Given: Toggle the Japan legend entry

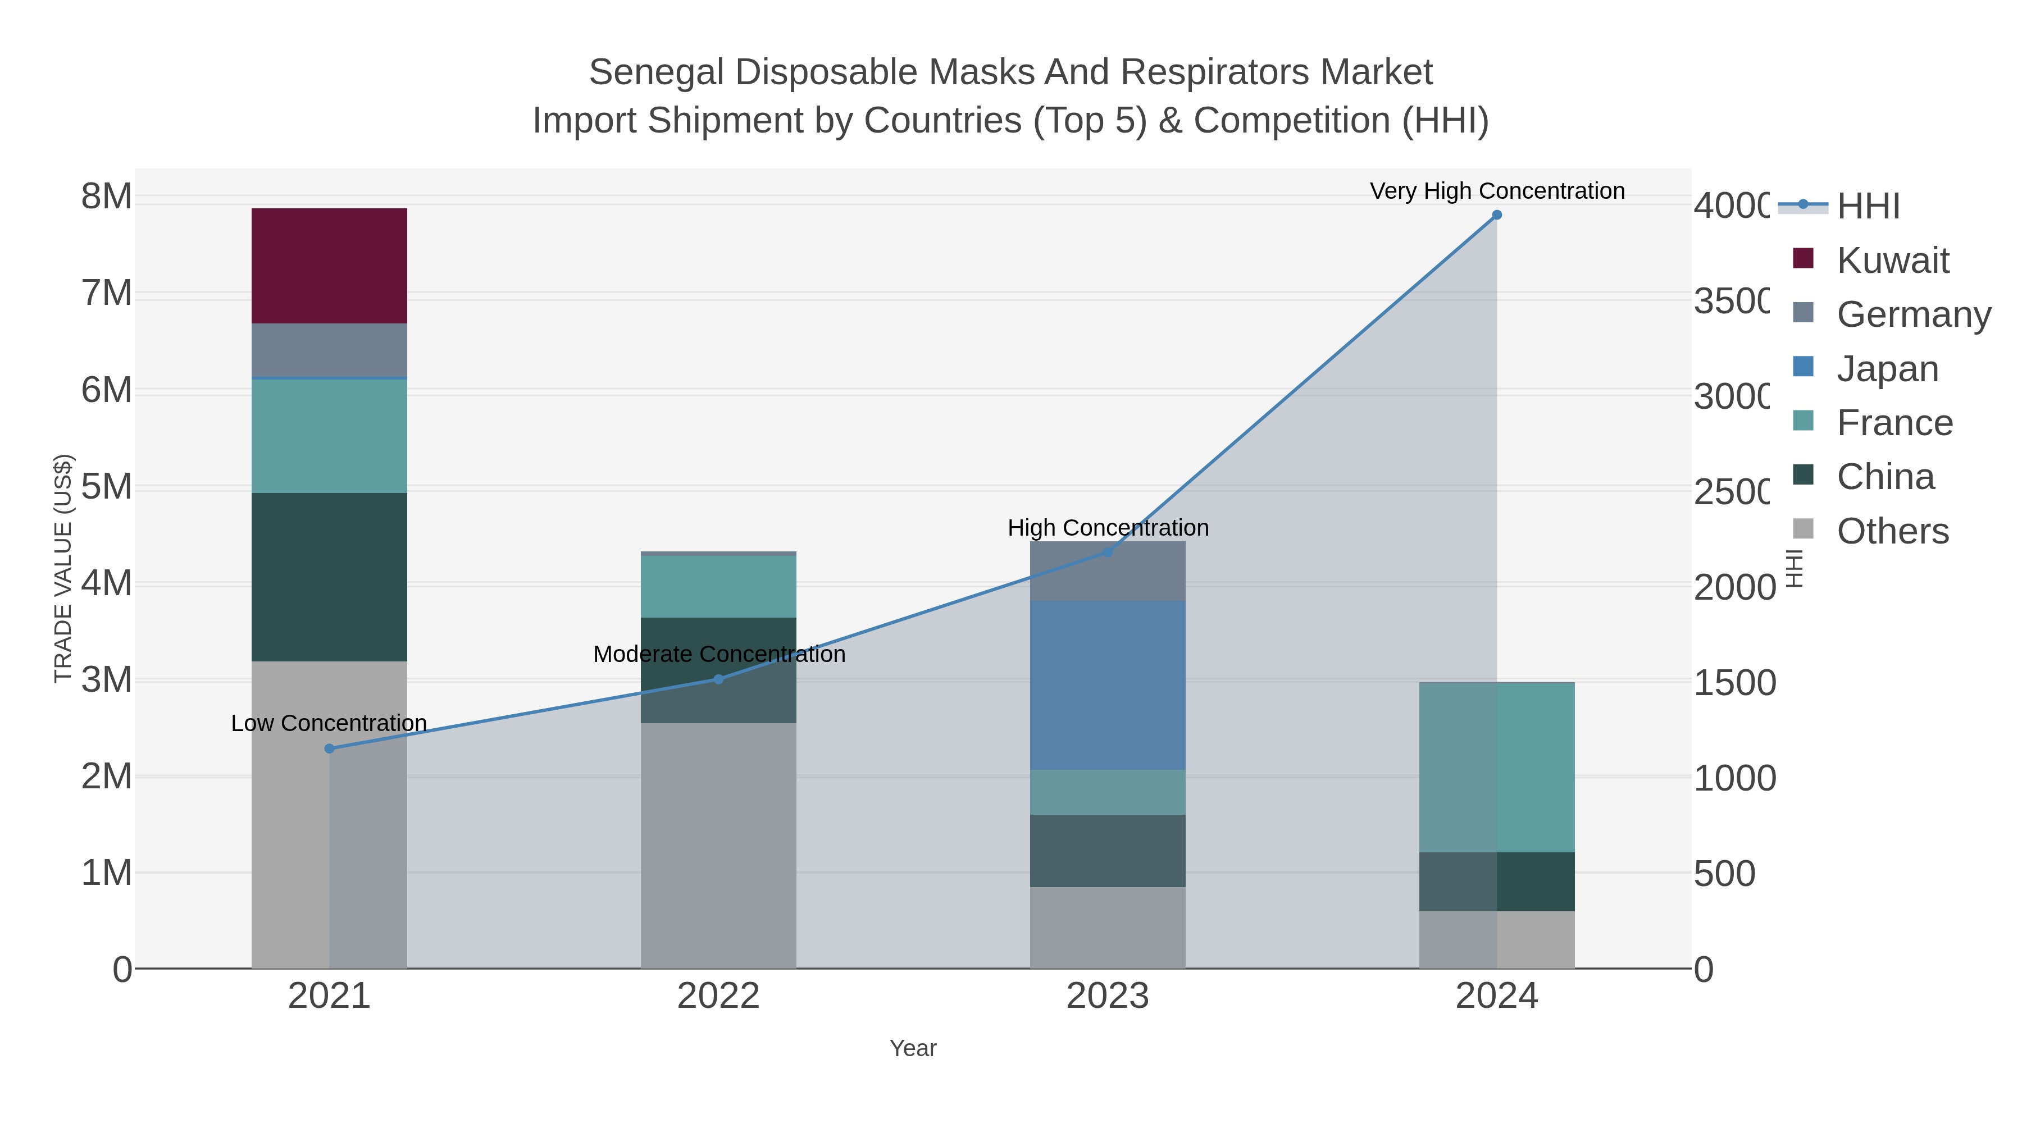Looking at the screenshot, I should pyautogui.click(x=1866, y=368).
